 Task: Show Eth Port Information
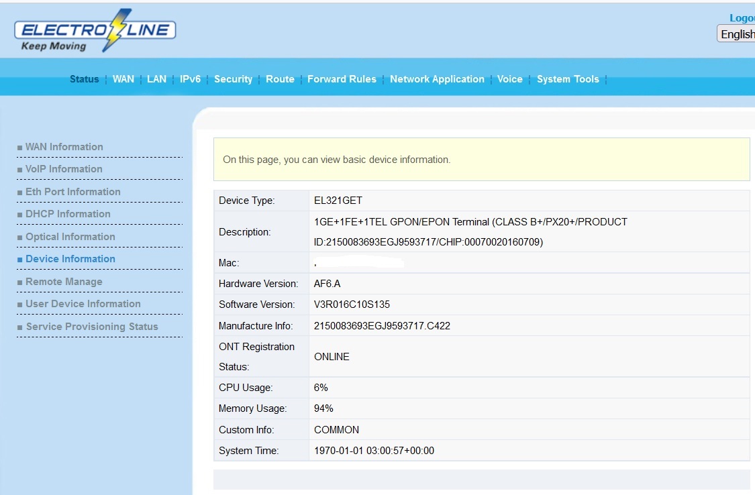click(73, 192)
